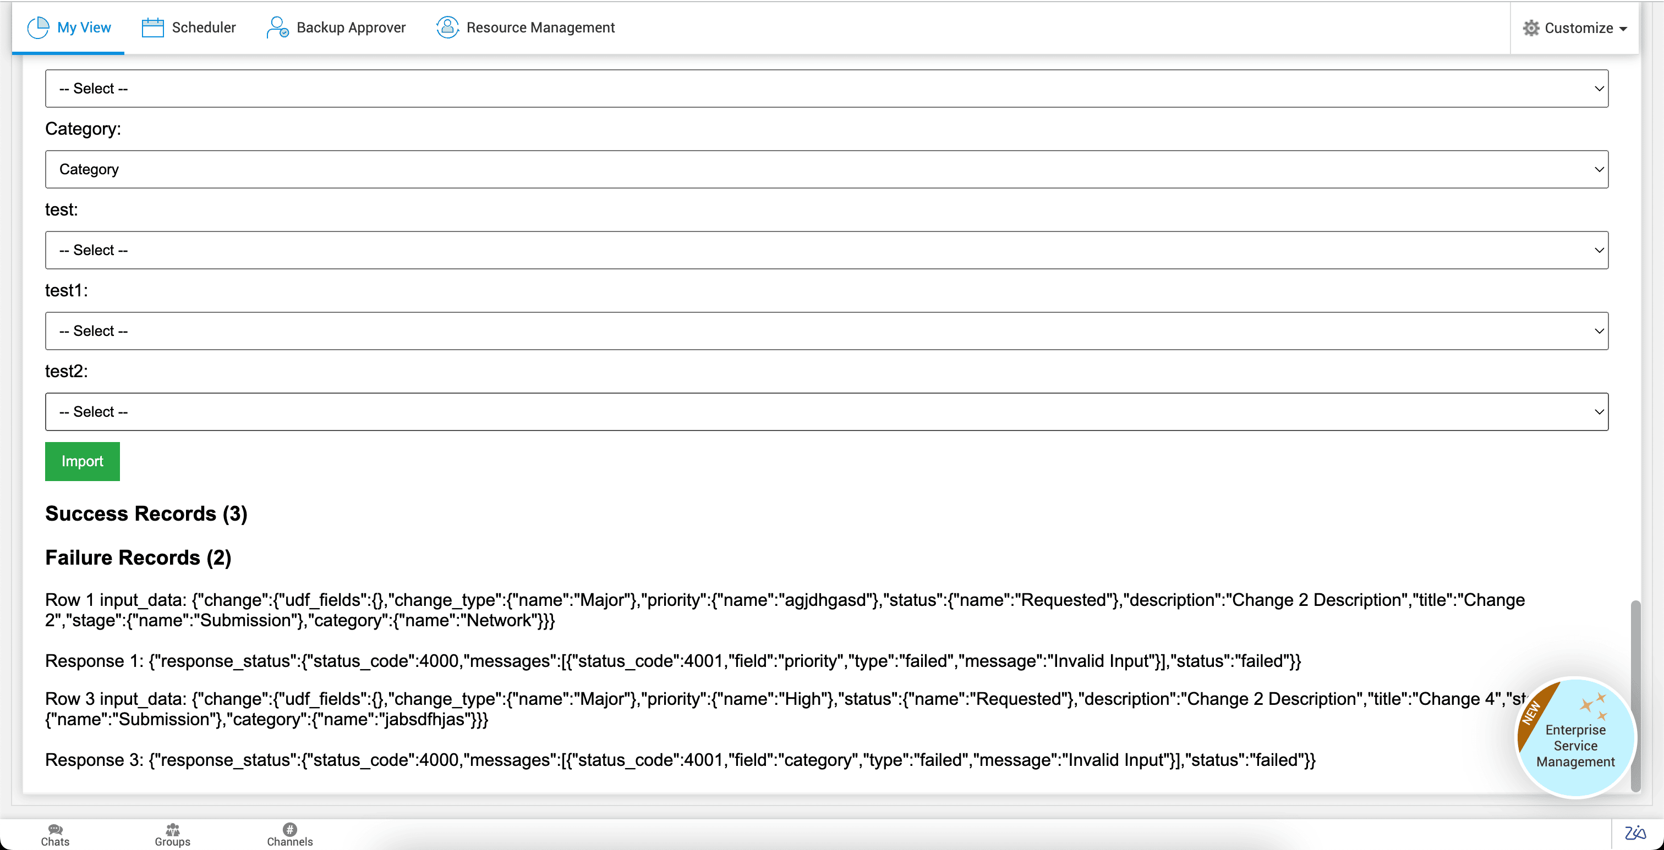Expand the test1 Select dropdown

pos(826,331)
